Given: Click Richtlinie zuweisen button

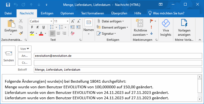Looking at the screenshot, I should 140,27.
